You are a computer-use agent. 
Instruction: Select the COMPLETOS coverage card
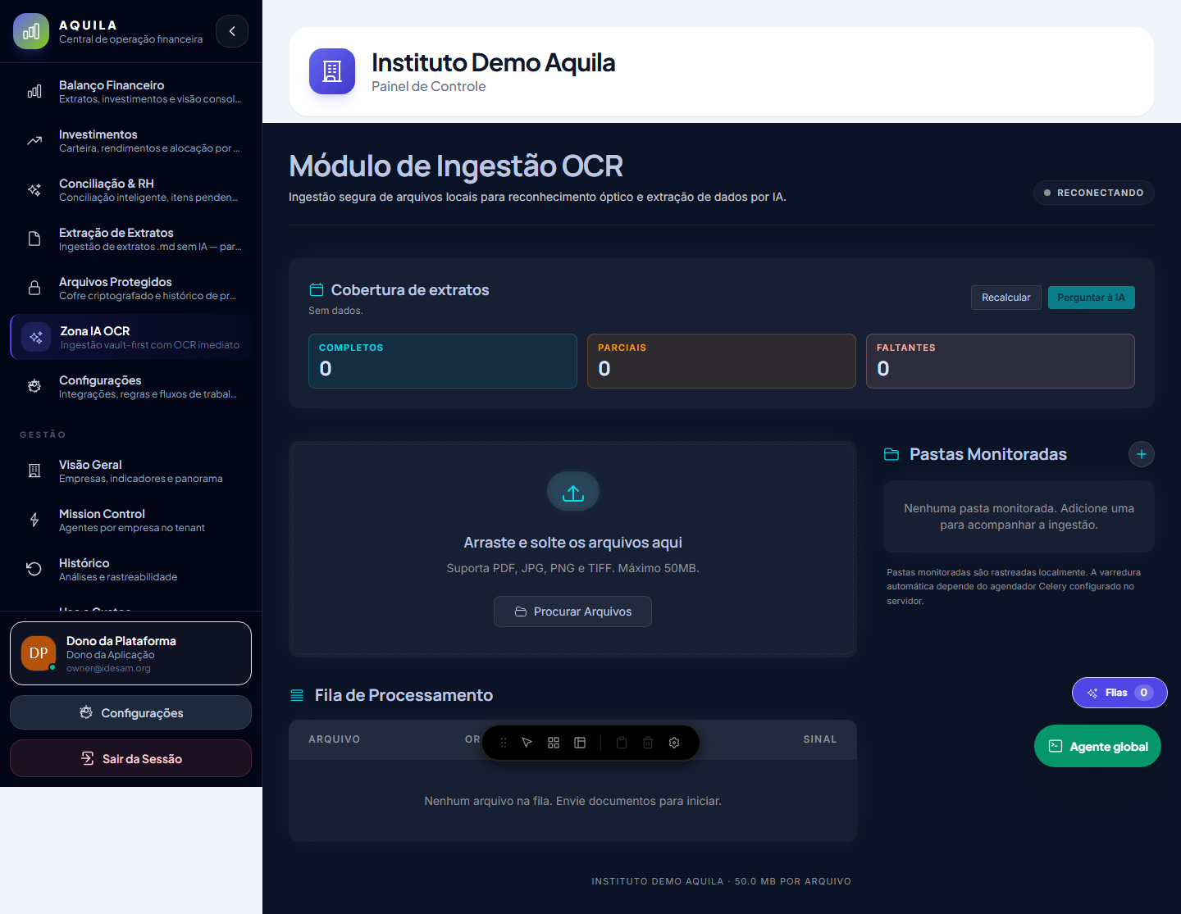[443, 361]
